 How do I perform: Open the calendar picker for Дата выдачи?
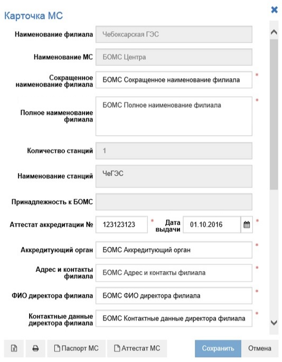[x=247, y=225]
